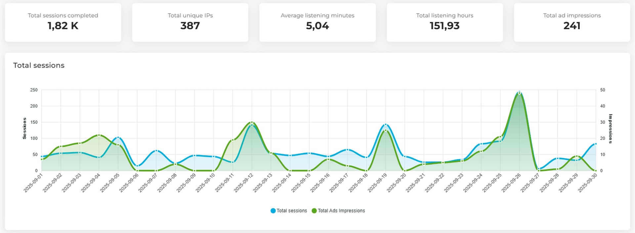Open the Total ad impressions card

click(572, 22)
